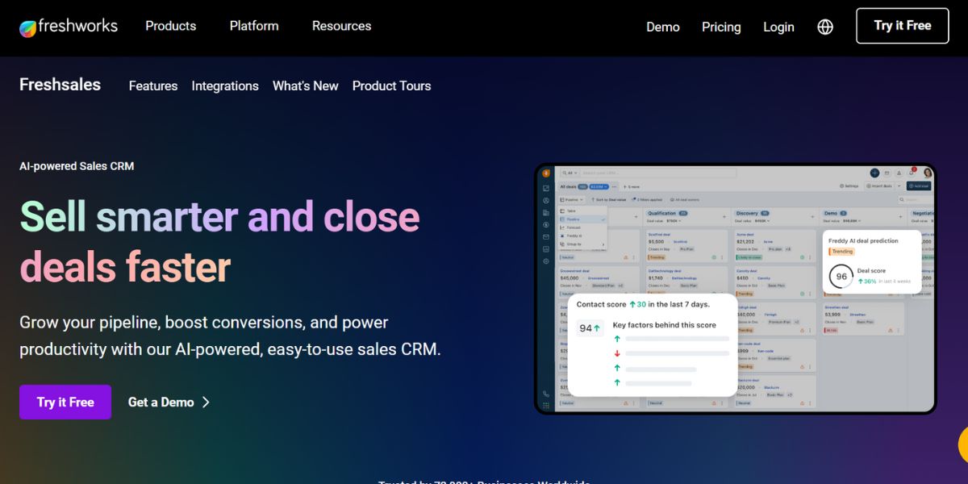
Task: Open the chevron next to Add deal button
Action: point(899,186)
